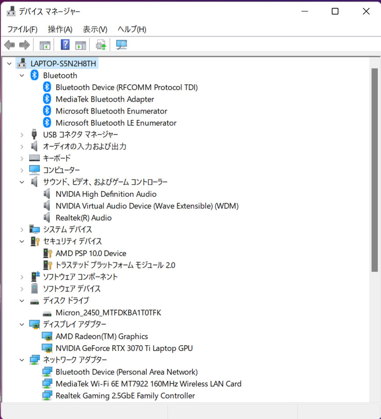The height and width of the screenshot is (419, 381).
Task: Expand the コンピューター category
Action: (x=22, y=170)
